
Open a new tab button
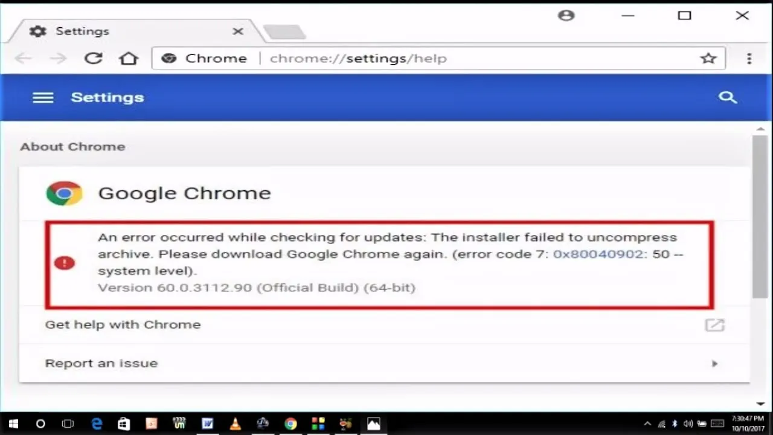point(284,32)
